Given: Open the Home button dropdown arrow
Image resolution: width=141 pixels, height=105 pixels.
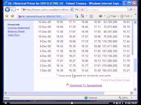Looking at the screenshot, I should pos(86,16).
